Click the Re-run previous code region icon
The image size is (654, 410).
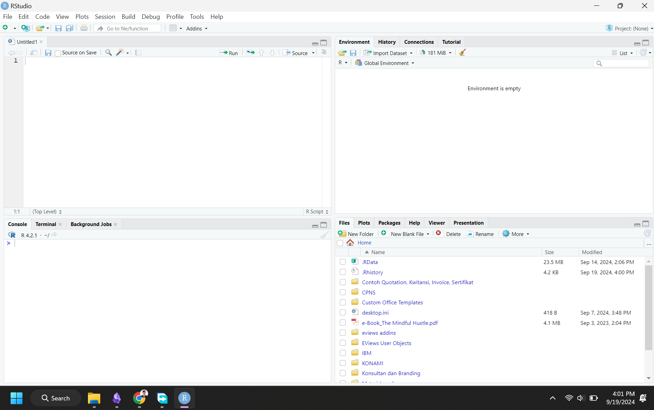251,53
